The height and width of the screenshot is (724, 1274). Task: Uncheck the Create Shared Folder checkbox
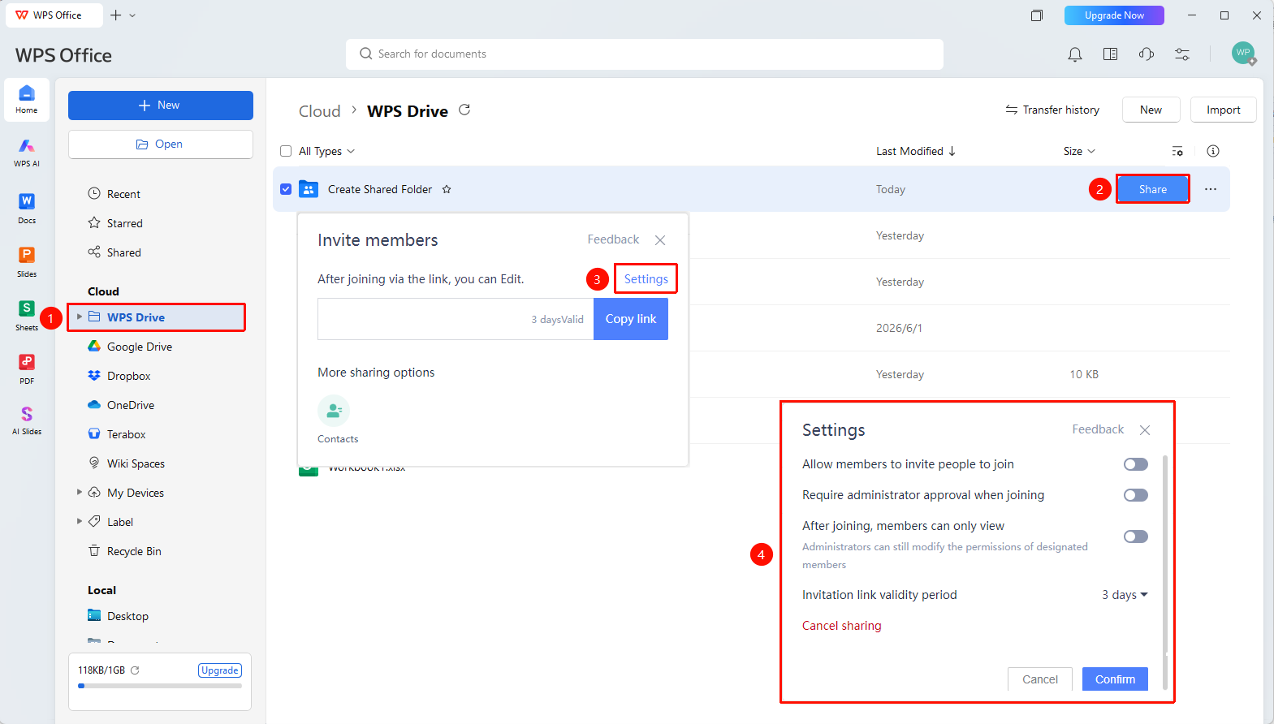pyautogui.click(x=286, y=189)
